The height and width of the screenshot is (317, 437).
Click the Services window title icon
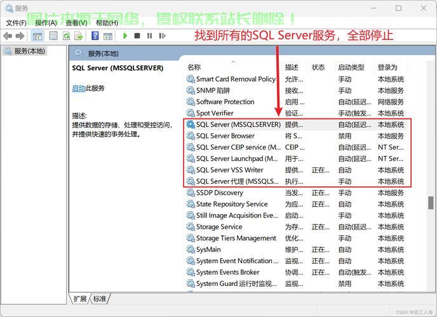point(9,8)
